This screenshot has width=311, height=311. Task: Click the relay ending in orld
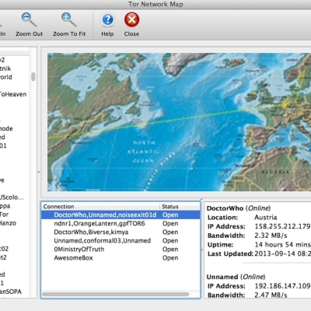click(6, 77)
